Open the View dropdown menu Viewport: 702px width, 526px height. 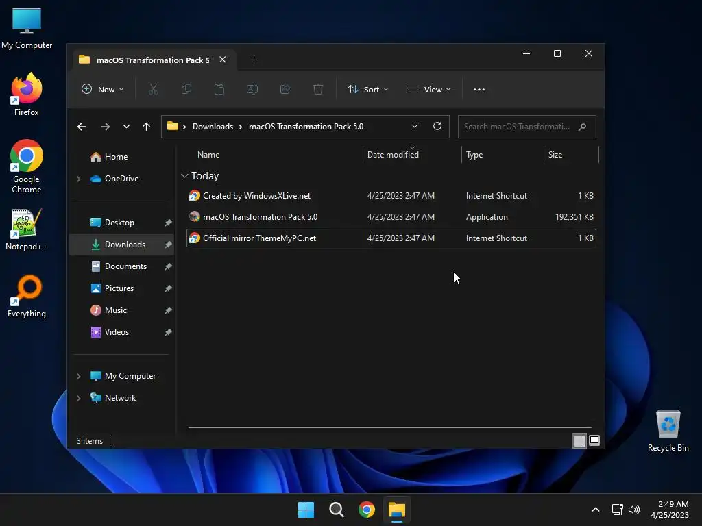pyautogui.click(x=429, y=90)
